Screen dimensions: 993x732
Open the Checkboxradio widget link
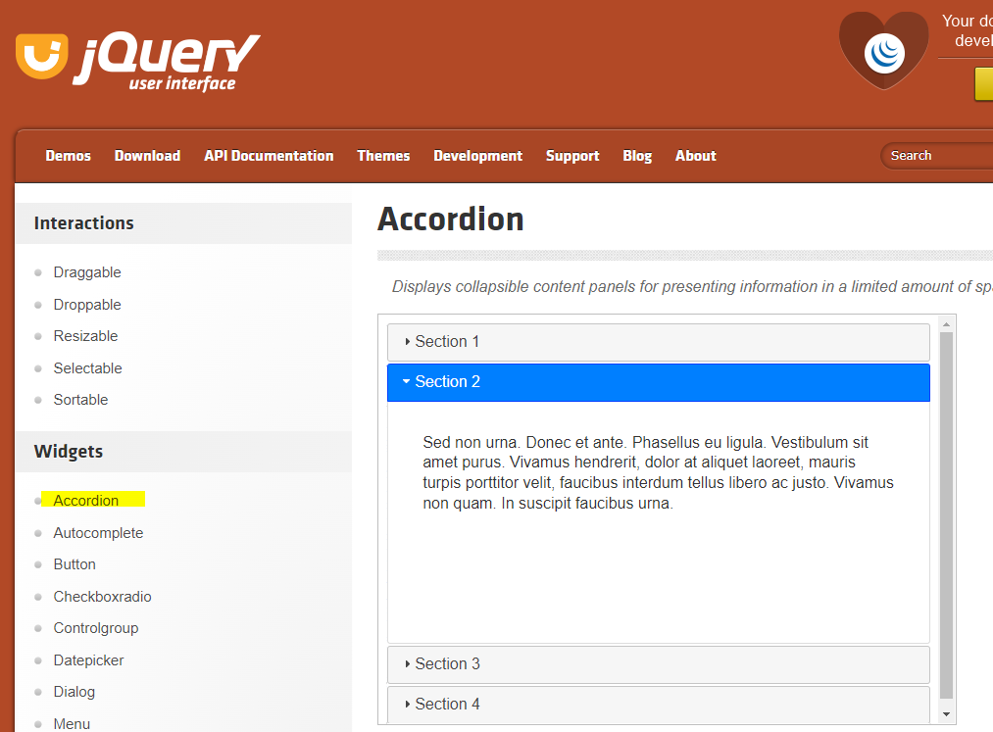[103, 597]
